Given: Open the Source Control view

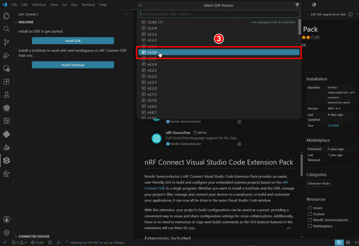Looking at the screenshot, I should click(6, 42).
